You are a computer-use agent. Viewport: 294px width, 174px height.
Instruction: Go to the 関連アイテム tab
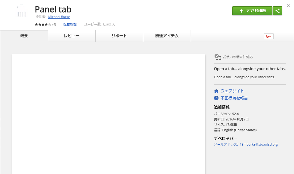[167, 36]
